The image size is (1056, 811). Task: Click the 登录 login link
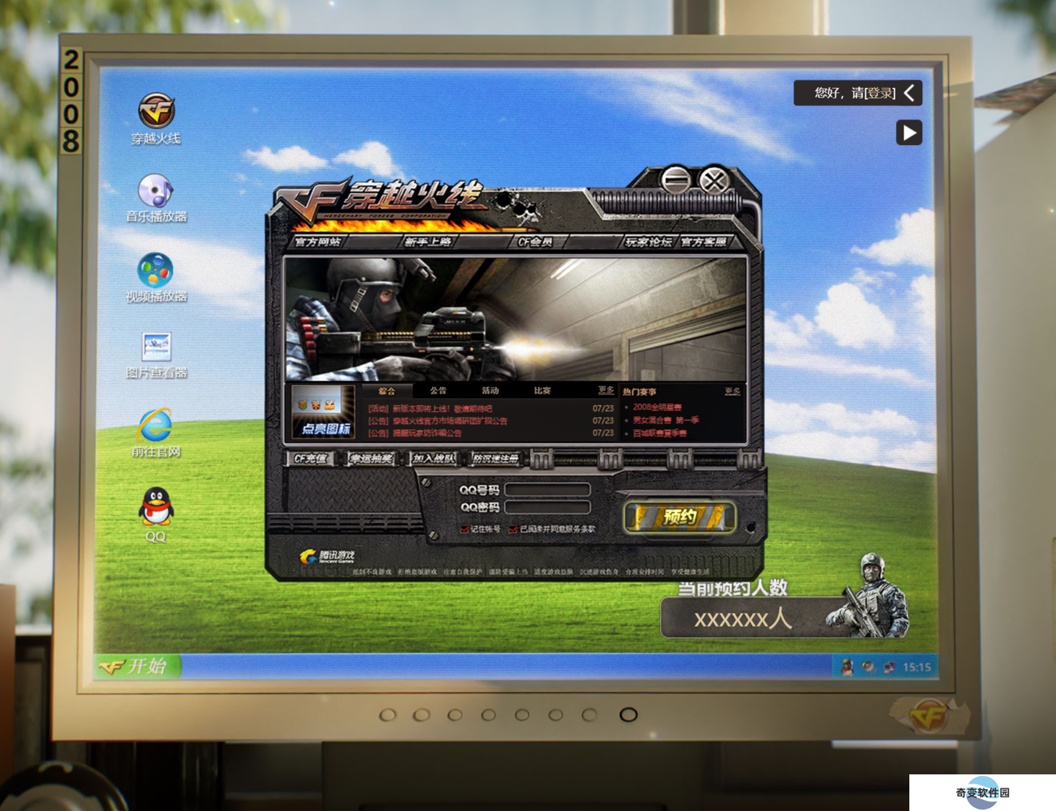coord(880,93)
